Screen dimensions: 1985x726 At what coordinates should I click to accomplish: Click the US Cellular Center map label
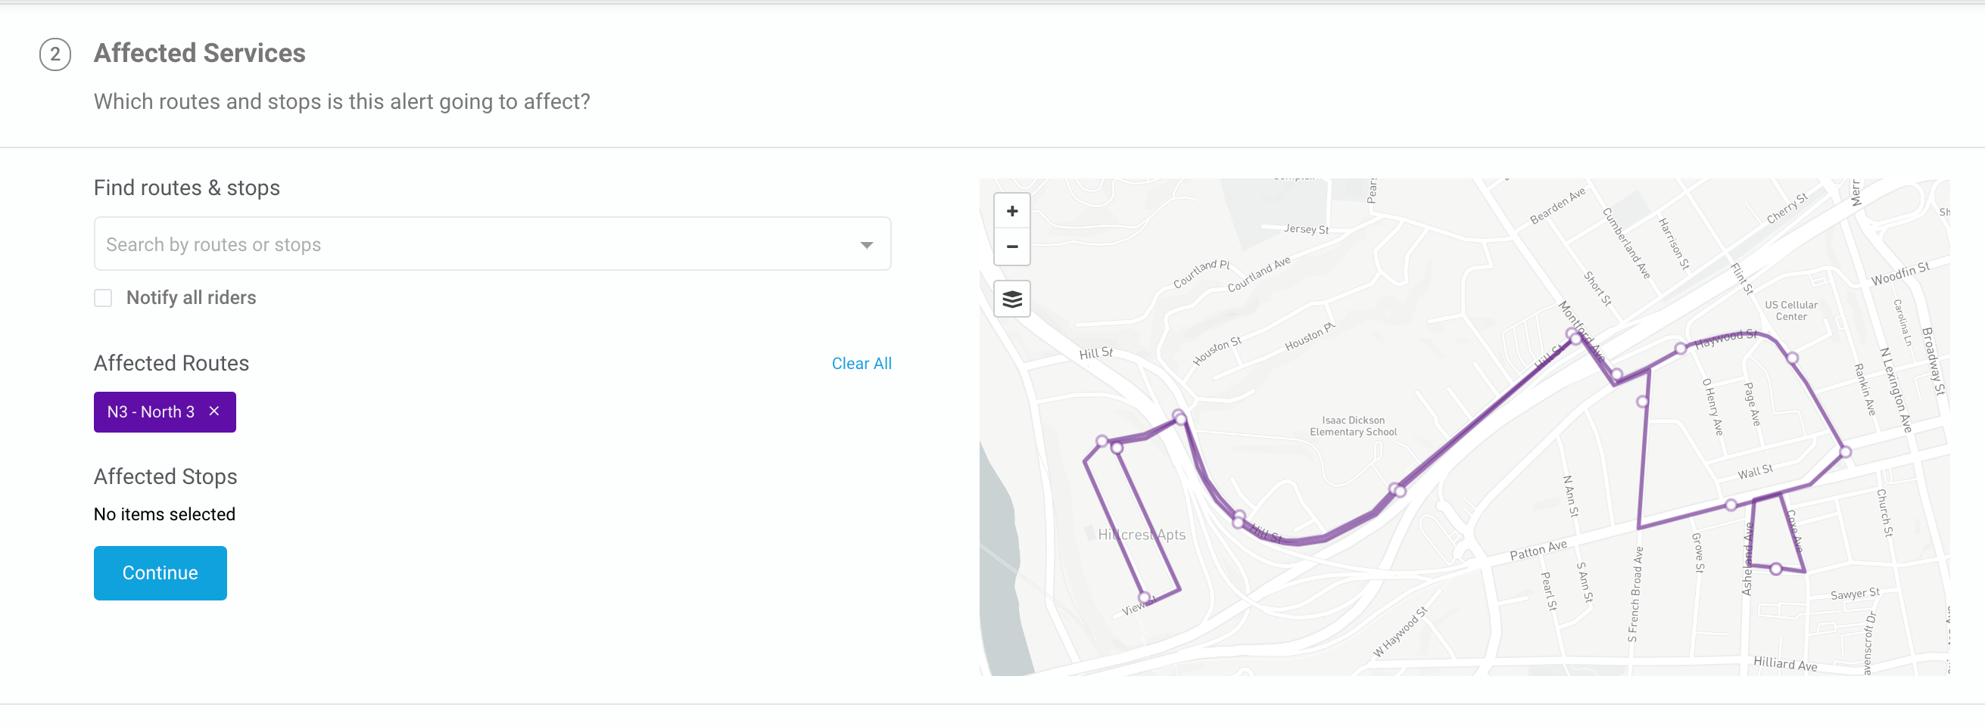point(1791,310)
